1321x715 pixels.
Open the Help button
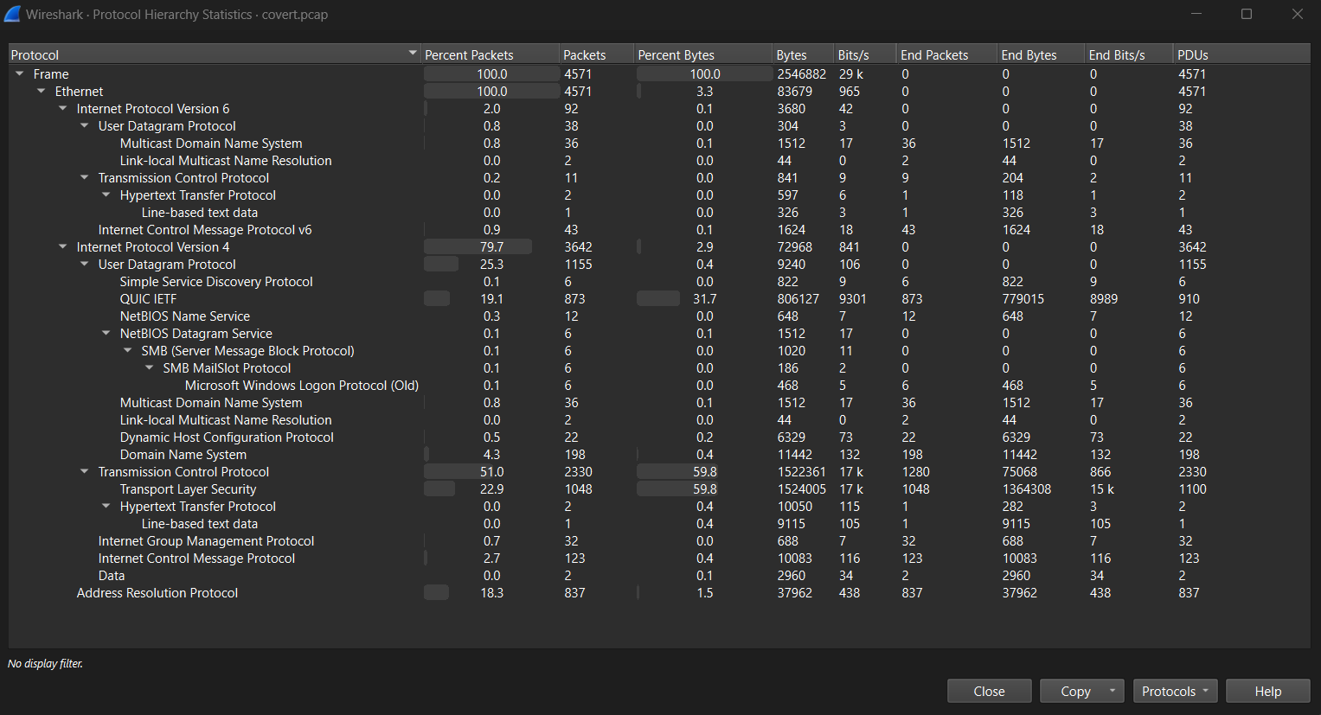1267,691
